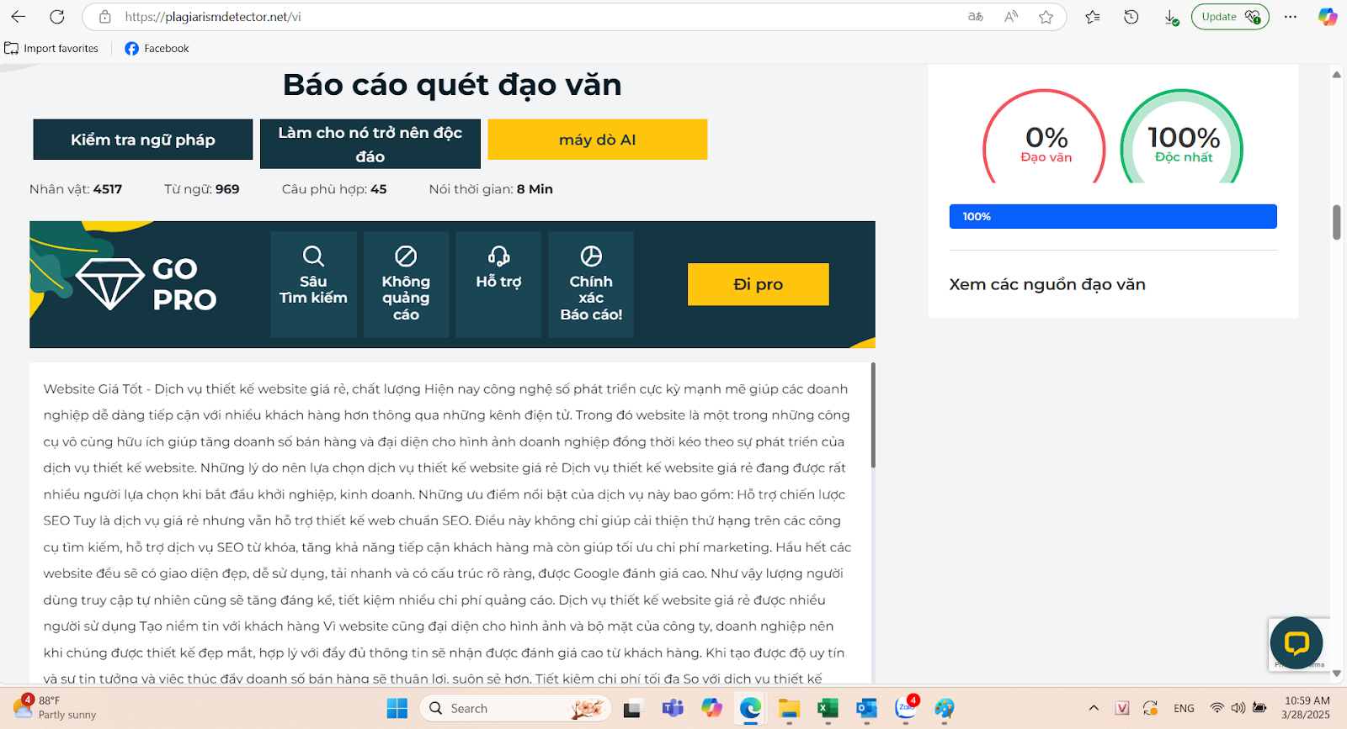Click "Làm cho nó trở nên độc đáo" button

tap(370, 144)
